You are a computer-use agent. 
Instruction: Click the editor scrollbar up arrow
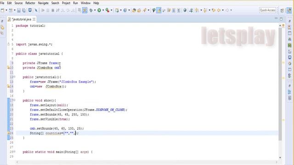point(280,26)
